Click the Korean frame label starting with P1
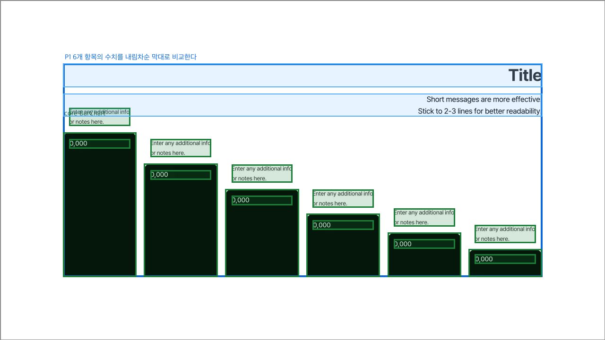605x340 pixels. [x=130, y=57]
